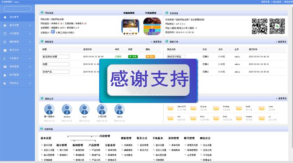
Task: Open the alipay folder icon
Action: tap(193, 108)
